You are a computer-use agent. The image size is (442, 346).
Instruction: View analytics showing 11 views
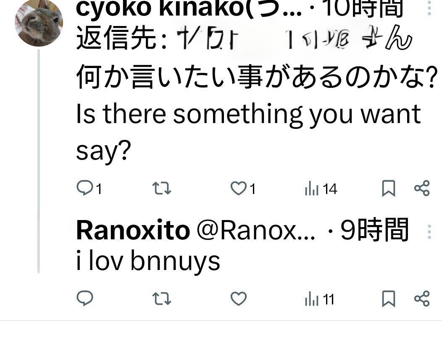pos(319,299)
